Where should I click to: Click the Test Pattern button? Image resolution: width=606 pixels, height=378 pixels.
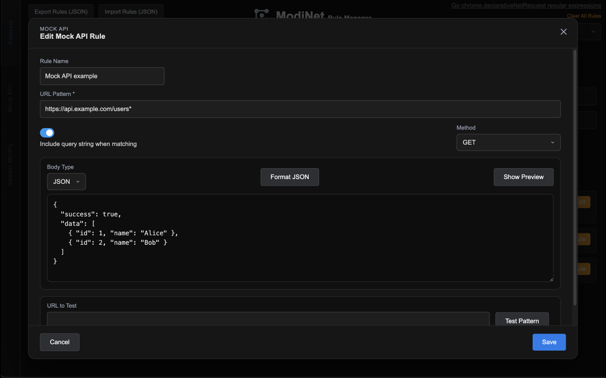coord(522,321)
